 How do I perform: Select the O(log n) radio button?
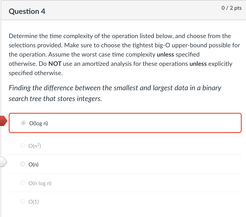pyautogui.click(x=23, y=123)
